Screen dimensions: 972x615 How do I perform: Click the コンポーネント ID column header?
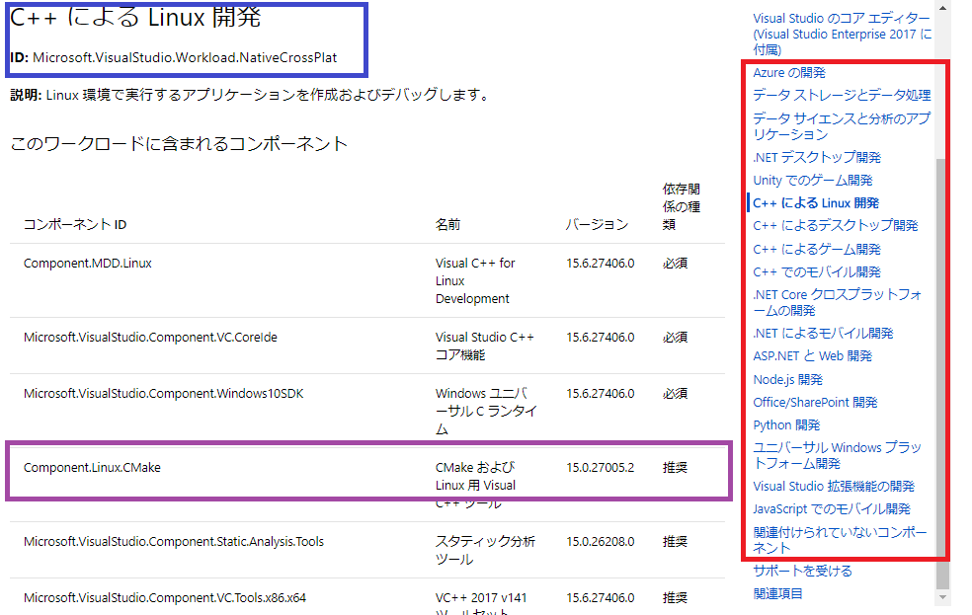tap(75, 224)
